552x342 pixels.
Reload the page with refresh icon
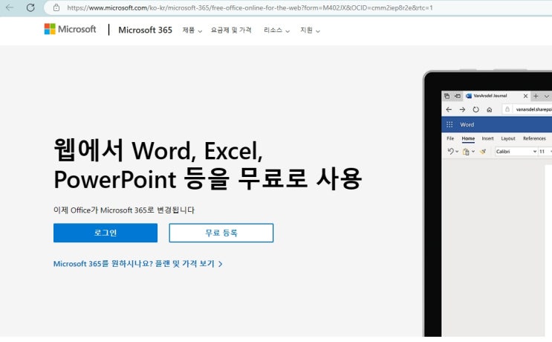click(30, 7)
